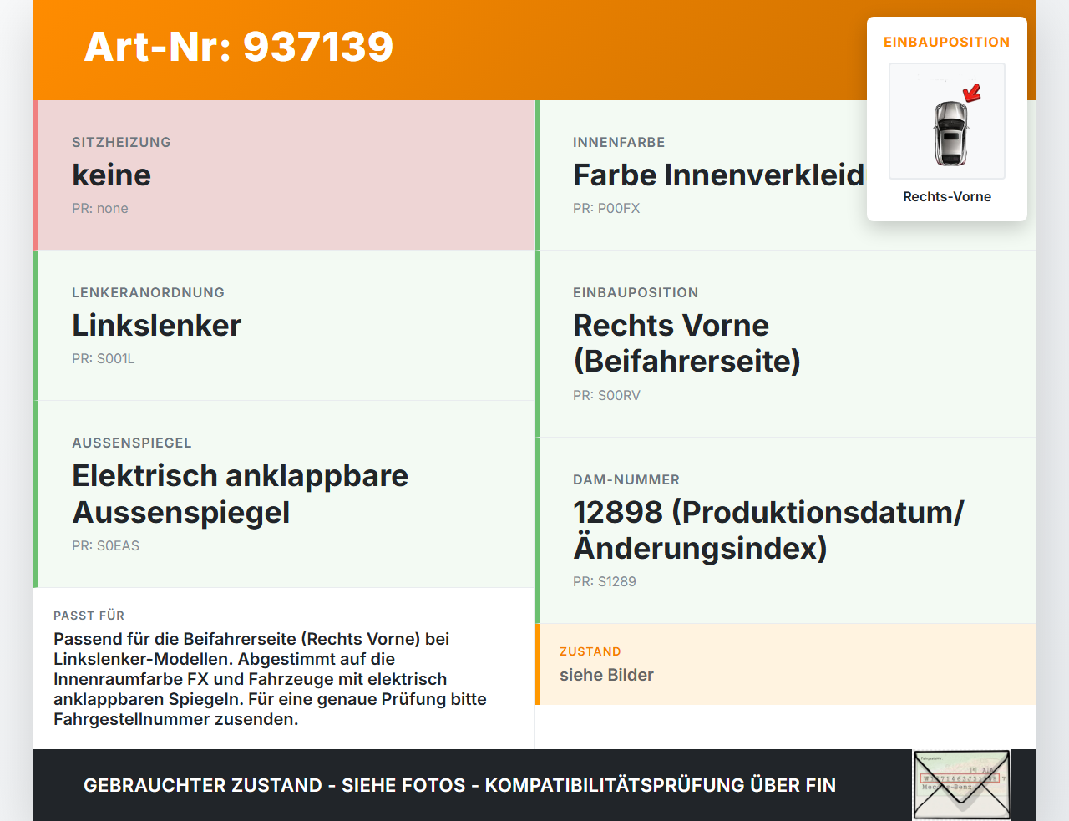1069x821 pixels.
Task: Click the Art-Nr: 937139 heading
Action: (x=239, y=47)
